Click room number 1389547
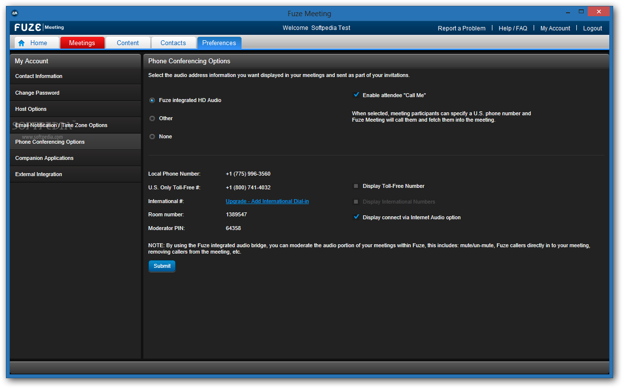 pyautogui.click(x=236, y=214)
